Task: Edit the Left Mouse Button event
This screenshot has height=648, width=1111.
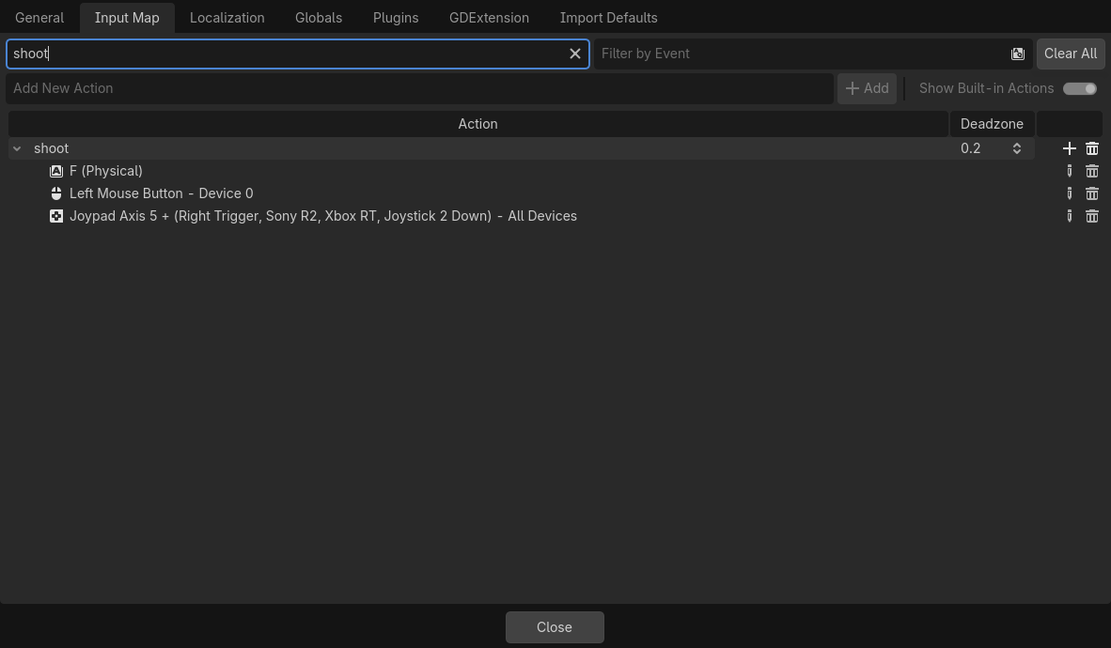Action: click(1070, 193)
